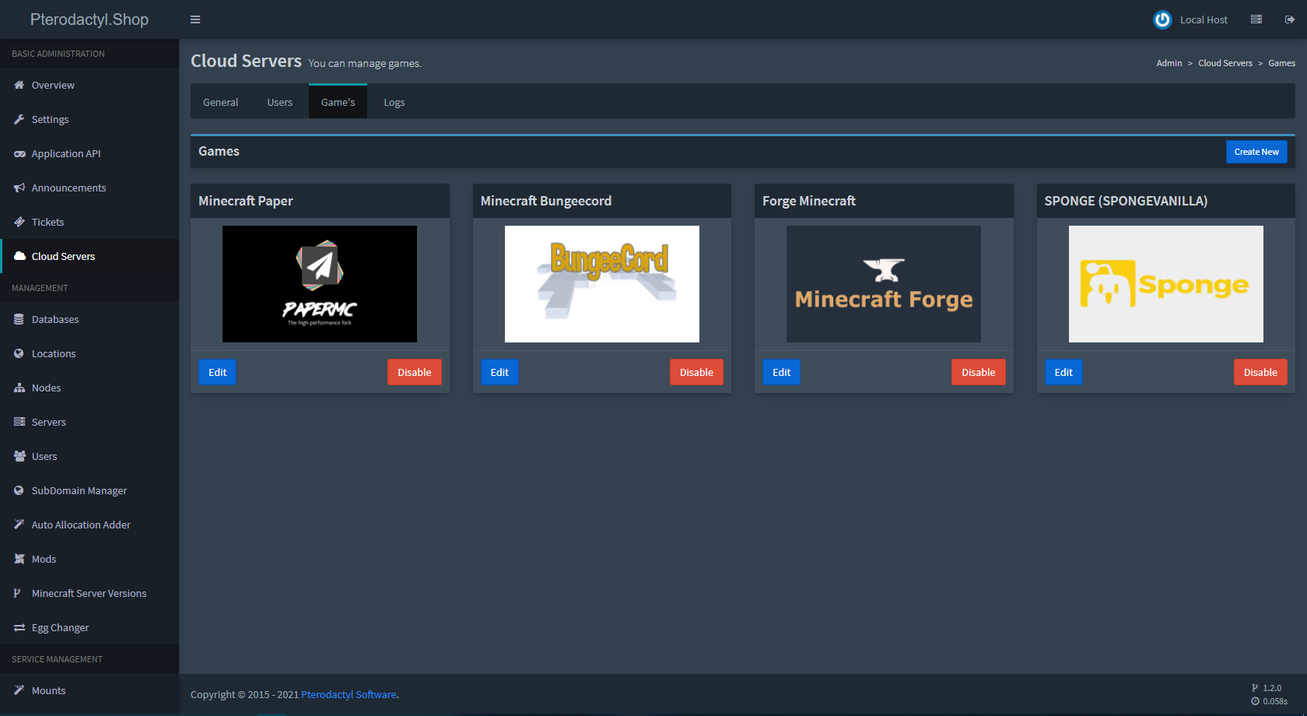Open Announcements via the megaphone icon

tap(19, 188)
